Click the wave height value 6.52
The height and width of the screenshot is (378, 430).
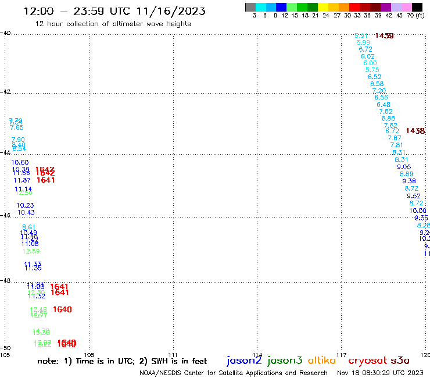(x=375, y=77)
